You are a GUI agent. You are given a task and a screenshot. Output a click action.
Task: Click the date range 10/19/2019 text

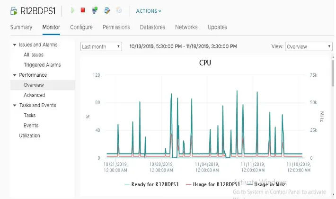coord(183,46)
